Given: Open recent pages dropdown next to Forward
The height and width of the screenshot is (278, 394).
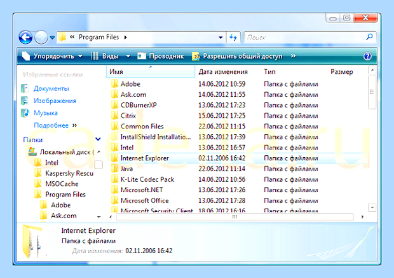Looking at the screenshot, I should (52, 38).
